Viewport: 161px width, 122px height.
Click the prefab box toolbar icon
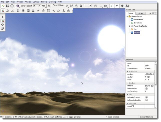(122, 6)
